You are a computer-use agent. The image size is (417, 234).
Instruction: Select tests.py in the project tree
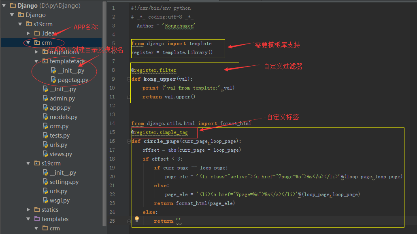(x=60, y=136)
